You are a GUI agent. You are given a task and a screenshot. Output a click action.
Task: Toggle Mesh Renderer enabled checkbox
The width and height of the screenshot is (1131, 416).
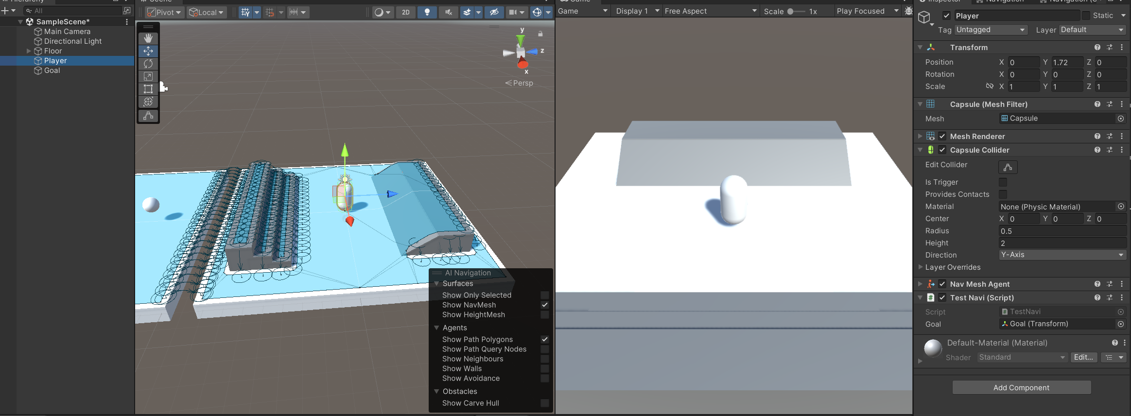(942, 136)
